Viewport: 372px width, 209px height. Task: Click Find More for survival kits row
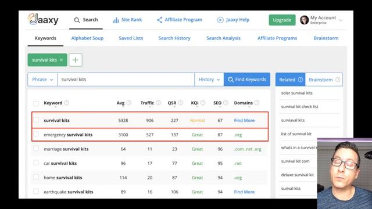(244, 120)
